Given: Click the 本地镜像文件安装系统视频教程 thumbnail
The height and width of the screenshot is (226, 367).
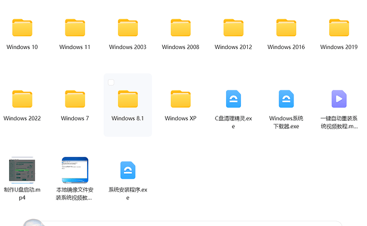Looking at the screenshot, I should point(75,170).
